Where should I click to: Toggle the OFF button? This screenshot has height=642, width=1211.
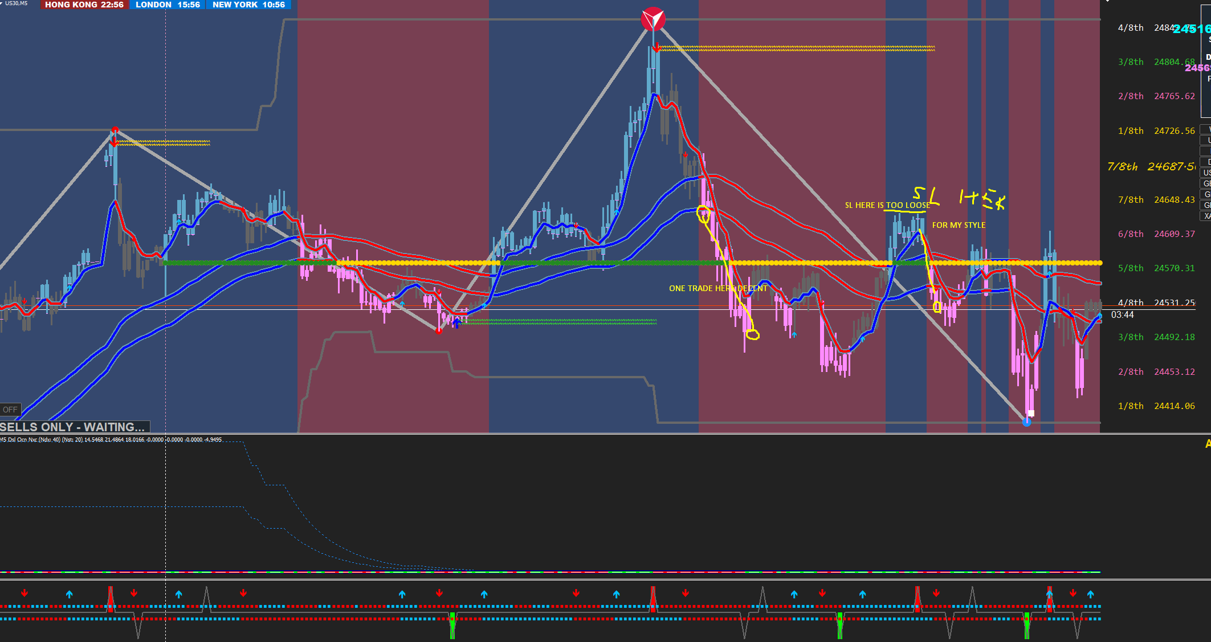(10, 410)
